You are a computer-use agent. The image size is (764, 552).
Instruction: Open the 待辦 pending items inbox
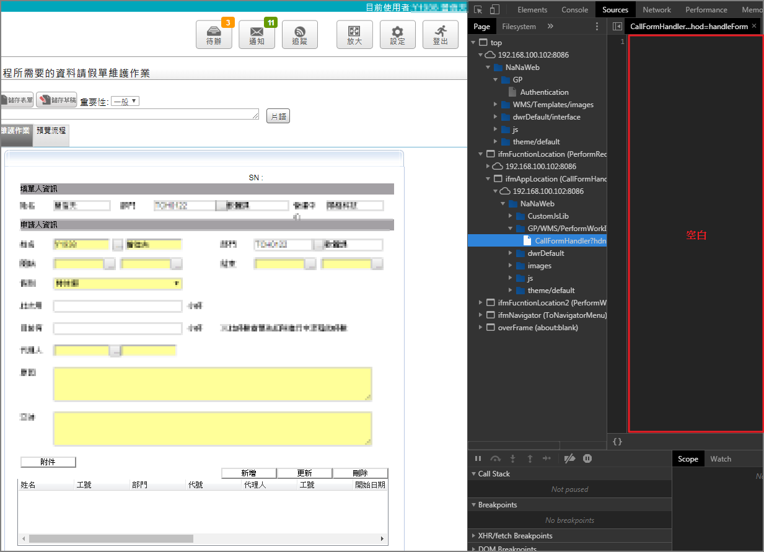point(214,35)
